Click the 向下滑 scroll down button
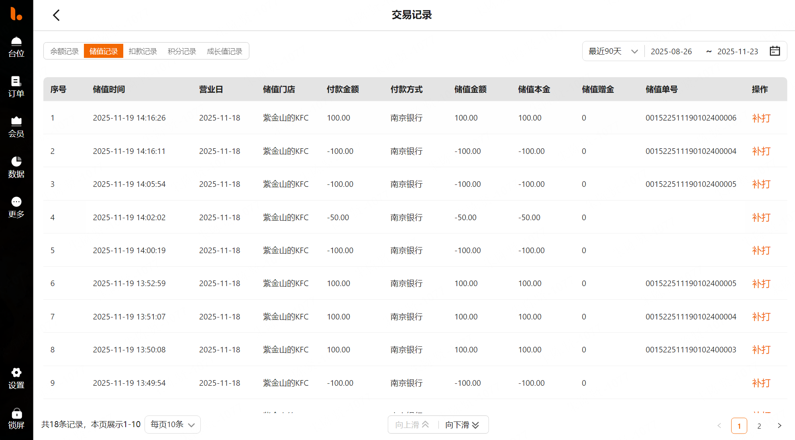This screenshot has width=795, height=440. (x=462, y=425)
